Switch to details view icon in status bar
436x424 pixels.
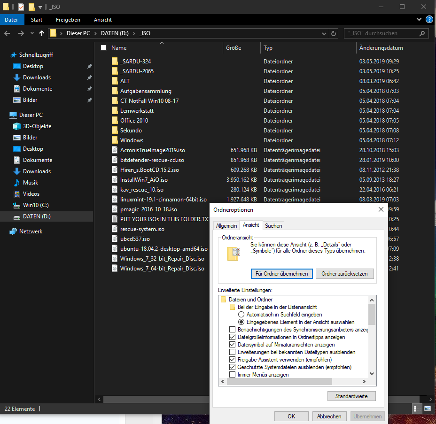[417, 409]
